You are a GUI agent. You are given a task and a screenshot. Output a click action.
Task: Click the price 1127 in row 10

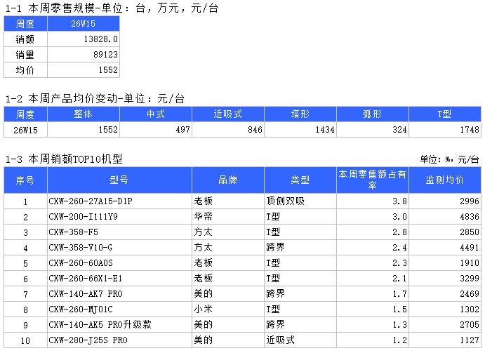pyautogui.click(x=470, y=340)
